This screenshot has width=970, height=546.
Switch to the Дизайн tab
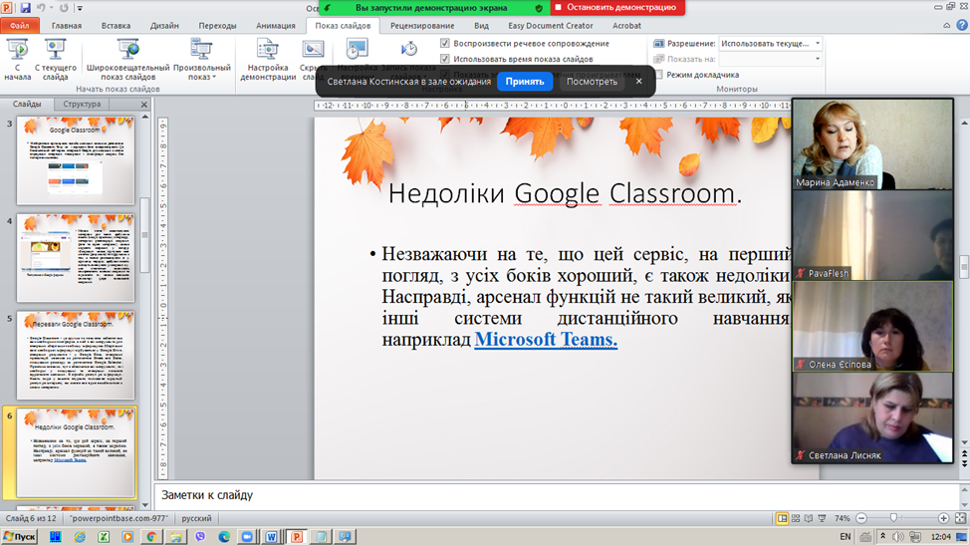pyautogui.click(x=164, y=25)
